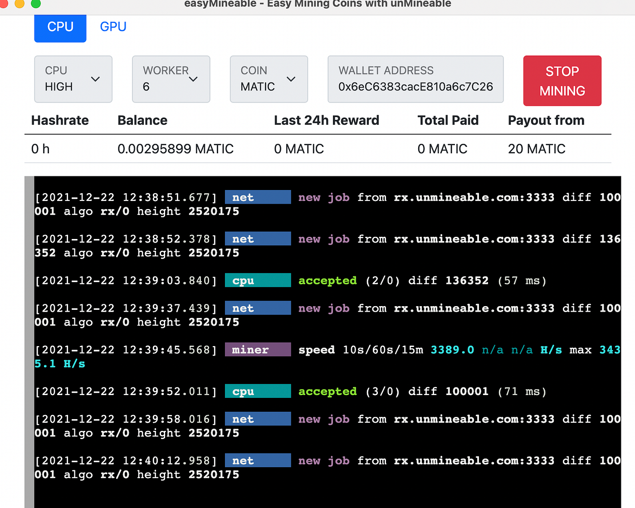635x508 pixels.
Task: Click the net tag at 12:38:51.677
Action: pyautogui.click(x=258, y=197)
